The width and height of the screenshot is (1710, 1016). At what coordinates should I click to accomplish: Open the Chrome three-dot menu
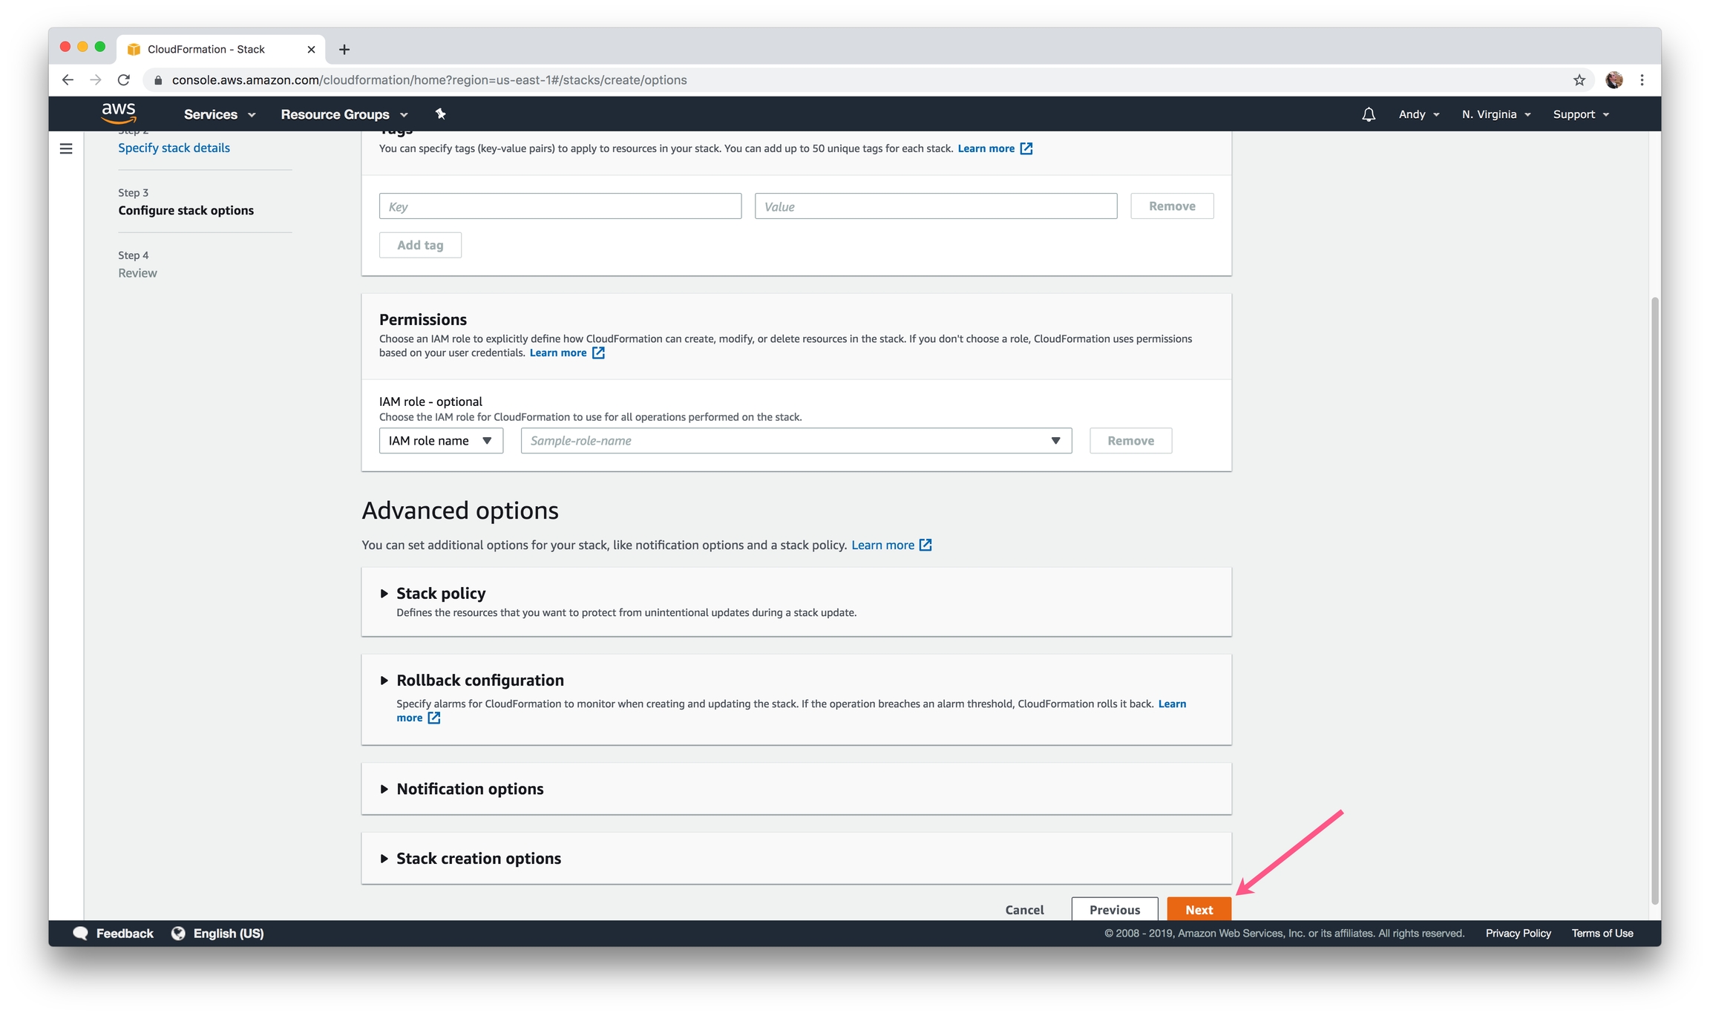coord(1642,80)
